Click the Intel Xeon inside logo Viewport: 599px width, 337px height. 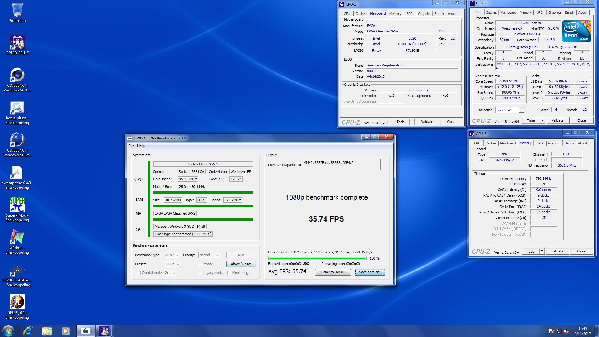pos(577,31)
